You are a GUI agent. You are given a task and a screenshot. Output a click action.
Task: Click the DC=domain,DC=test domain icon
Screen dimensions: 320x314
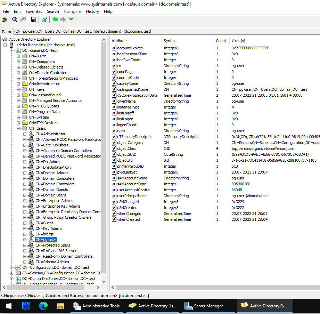tap(18, 50)
